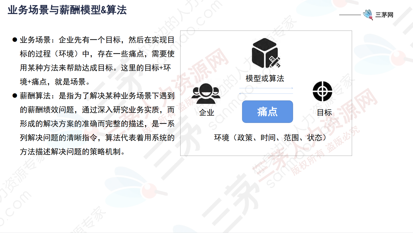Click the 薪酬算法 paragraph's first line

[x=97, y=96]
